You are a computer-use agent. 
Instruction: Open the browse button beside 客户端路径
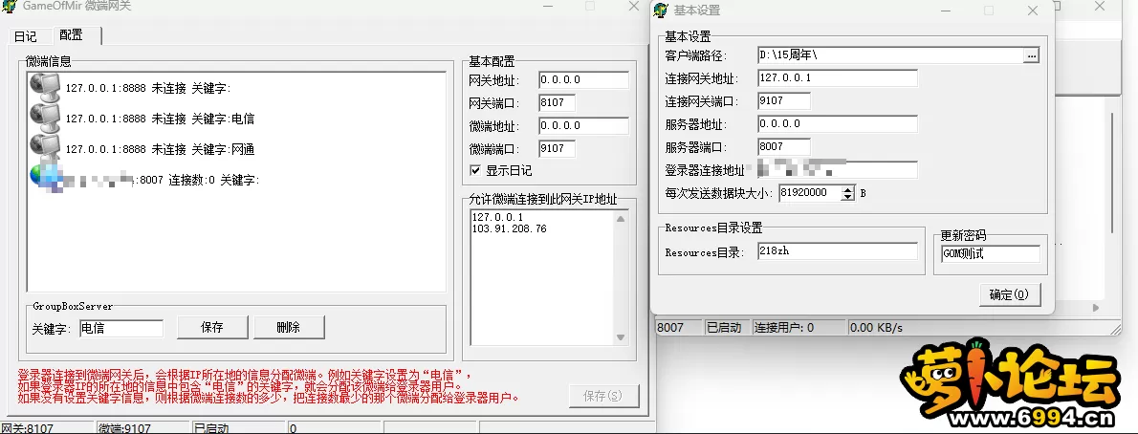pos(1031,55)
